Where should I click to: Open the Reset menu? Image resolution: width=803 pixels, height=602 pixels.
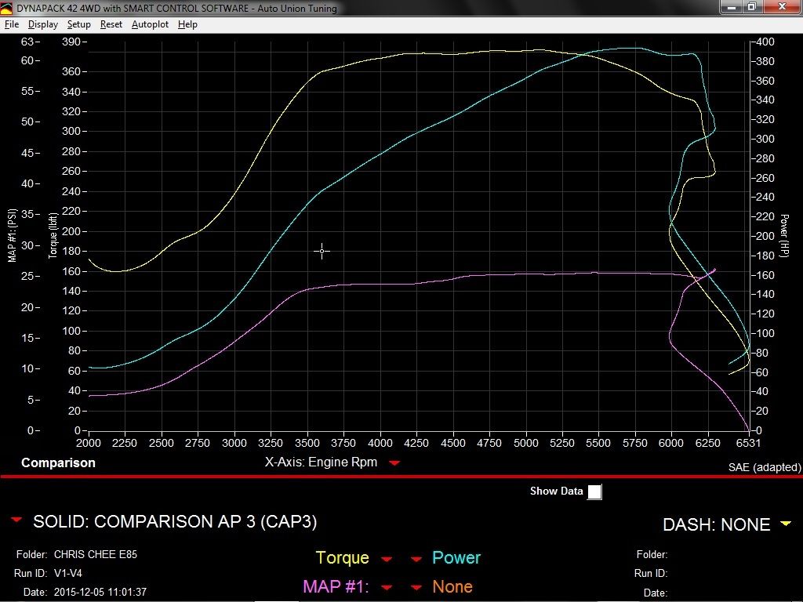tap(111, 24)
